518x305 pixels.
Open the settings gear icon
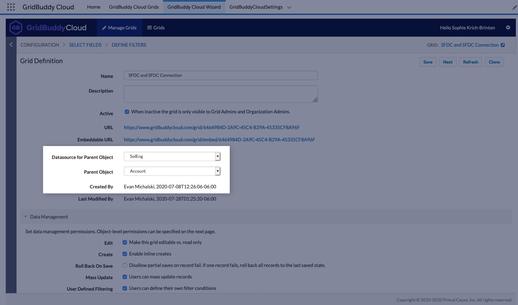(508, 28)
